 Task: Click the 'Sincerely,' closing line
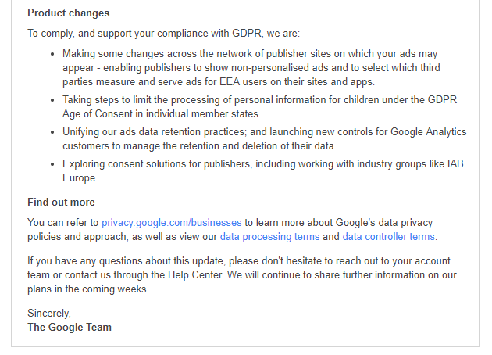(49, 314)
